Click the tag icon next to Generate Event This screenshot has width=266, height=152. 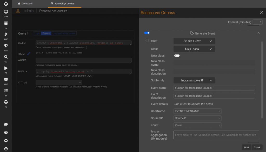pos(192,33)
